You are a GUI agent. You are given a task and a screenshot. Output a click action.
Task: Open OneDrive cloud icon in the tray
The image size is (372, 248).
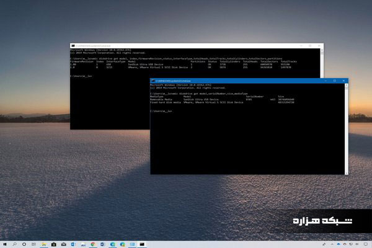click(x=339, y=244)
